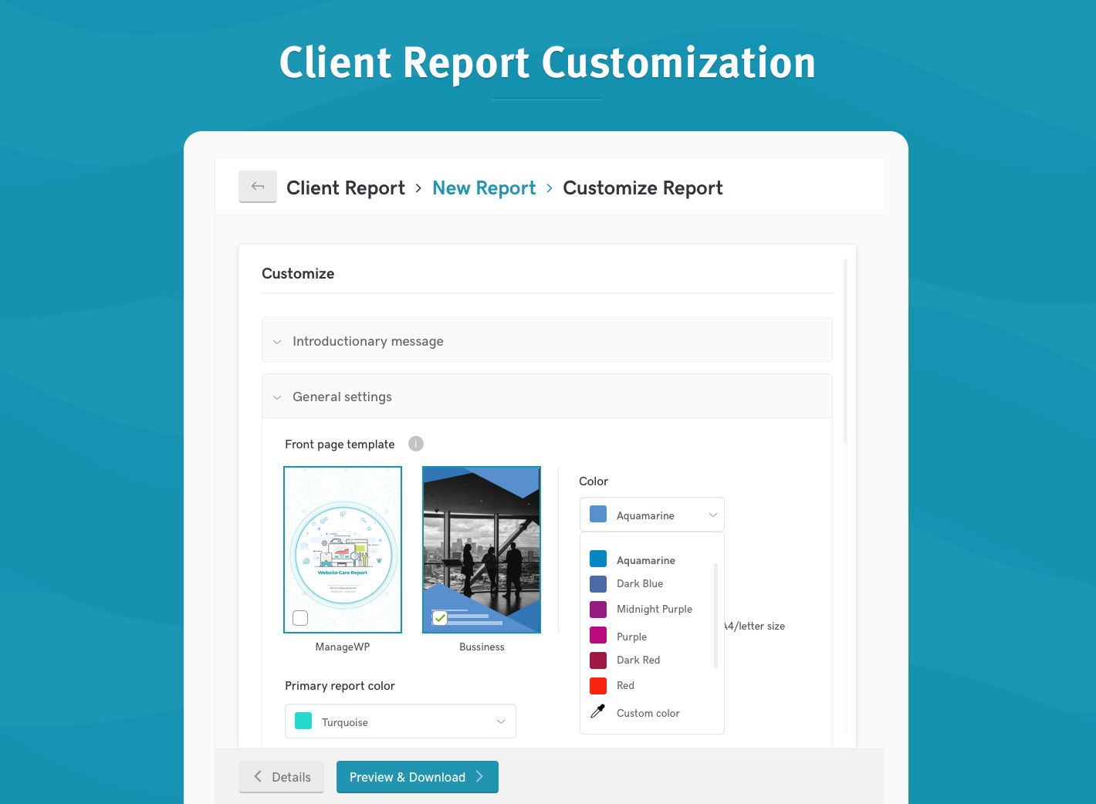Choose Dark Blue from color list
This screenshot has width=1096, height=804.
[640, 584]
